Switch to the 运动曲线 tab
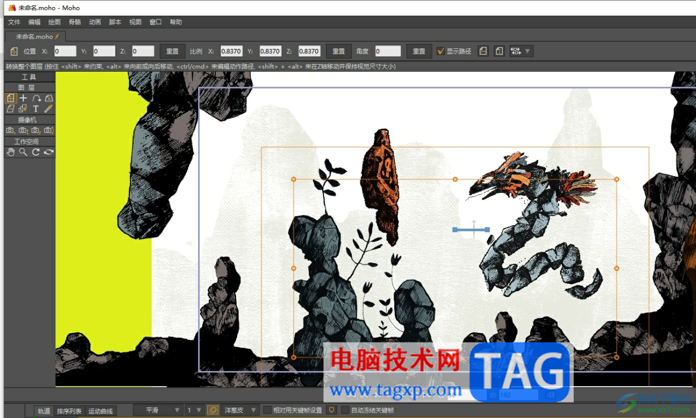Screen dimensions: 696x418 click(101, 411)
